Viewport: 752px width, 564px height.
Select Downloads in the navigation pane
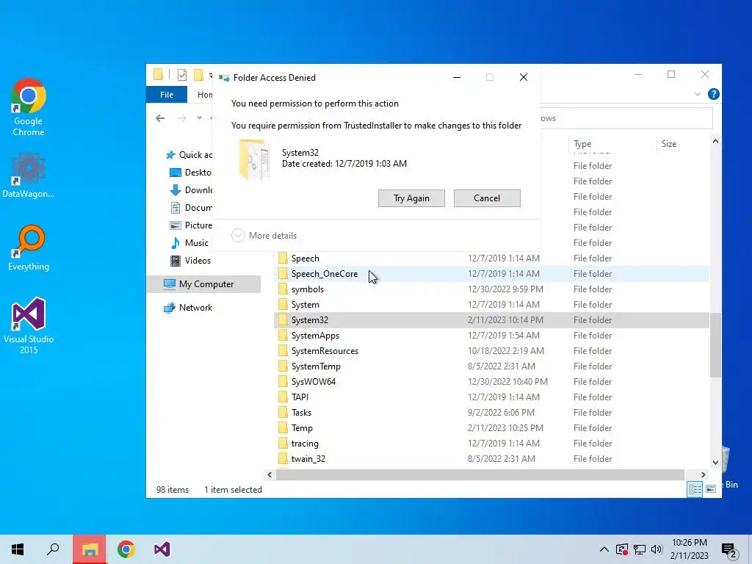pyautogui.click(x=191, y=190)
